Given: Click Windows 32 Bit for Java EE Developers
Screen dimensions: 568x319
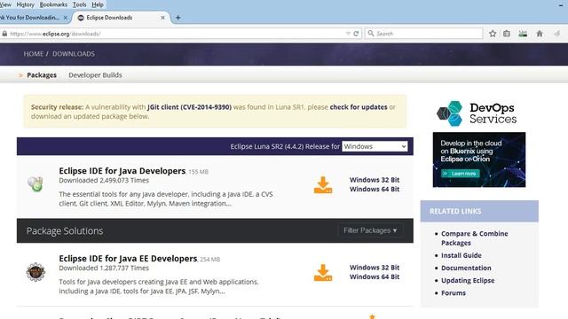Looking at the screenshot, I should tap(375, 268).
